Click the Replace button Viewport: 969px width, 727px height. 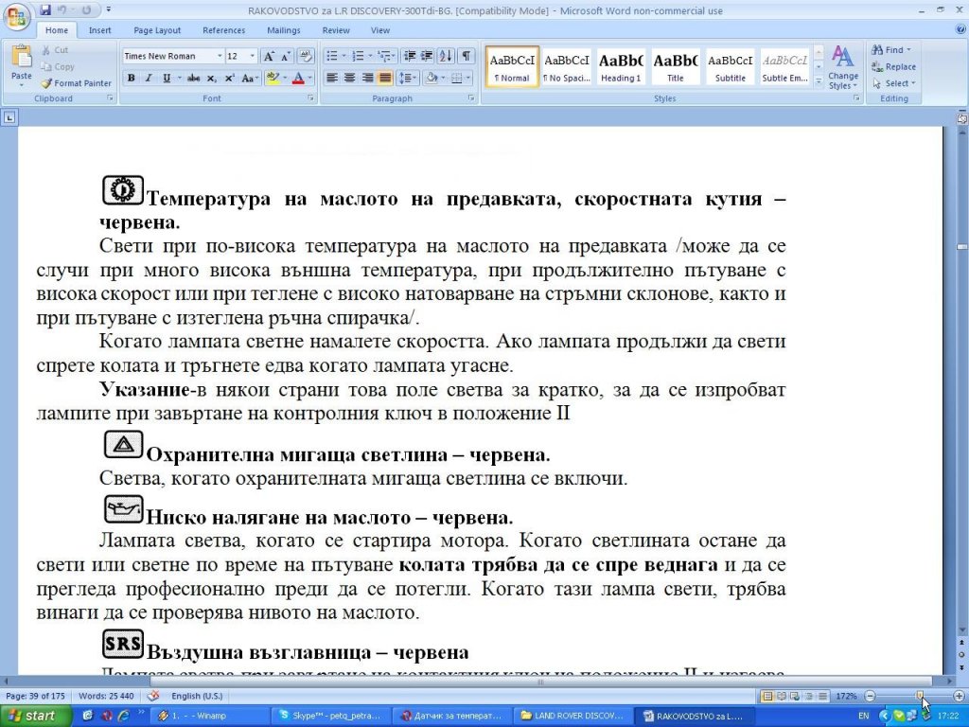(893, 66)
